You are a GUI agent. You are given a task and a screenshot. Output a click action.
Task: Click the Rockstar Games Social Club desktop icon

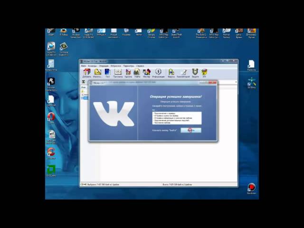coord(51,84)
